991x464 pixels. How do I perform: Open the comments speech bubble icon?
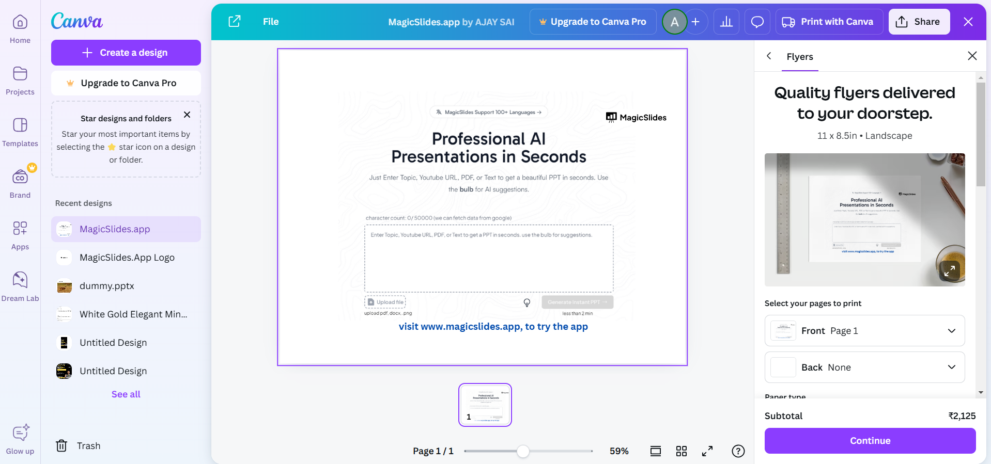[757, 22]
